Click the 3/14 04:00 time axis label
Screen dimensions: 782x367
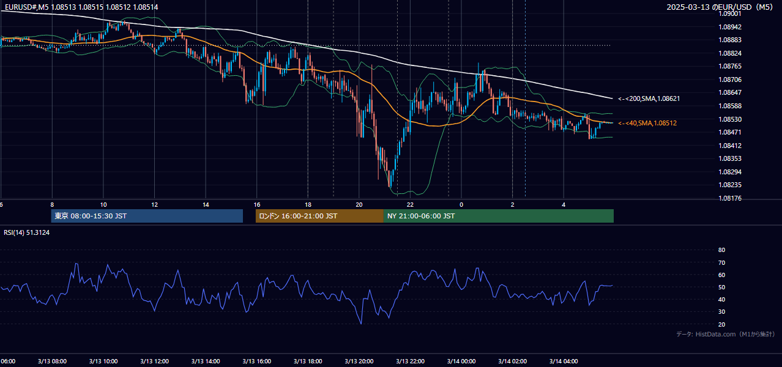[564, 361]
